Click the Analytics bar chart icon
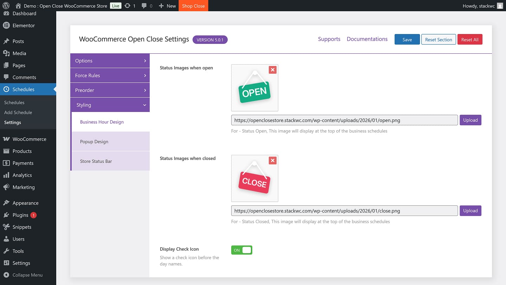The height and width of the screenshot is (285, 506). pyautogui.click(x=6, y=175)
